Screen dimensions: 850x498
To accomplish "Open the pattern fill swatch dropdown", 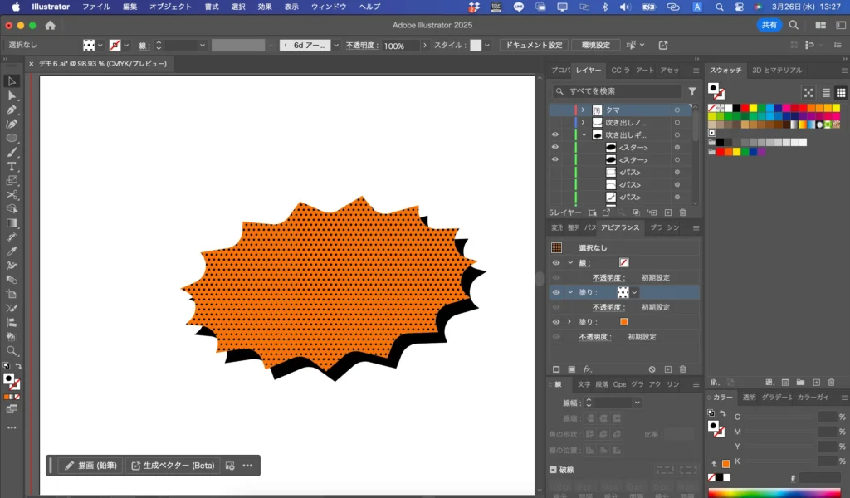I will pos(635,292).
